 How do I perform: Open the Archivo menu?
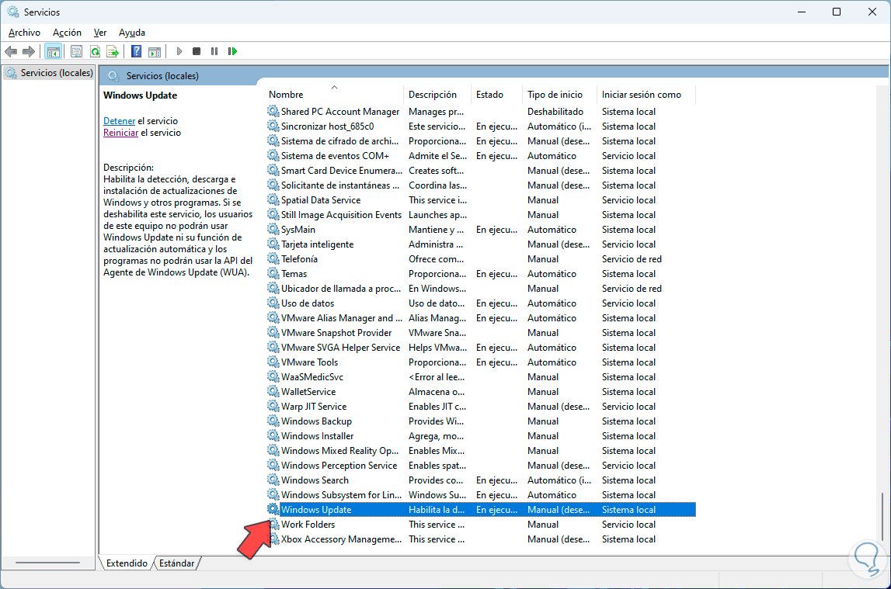[24, 33]
